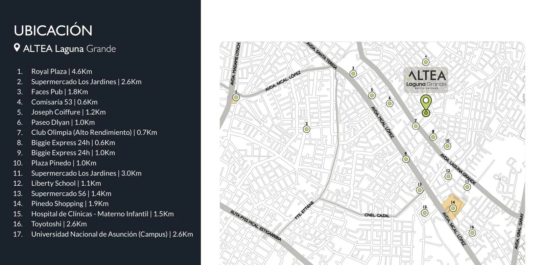This screenshot has width=541, height=265.
Task: Click map marker number 3
Action: click(353, 74)
